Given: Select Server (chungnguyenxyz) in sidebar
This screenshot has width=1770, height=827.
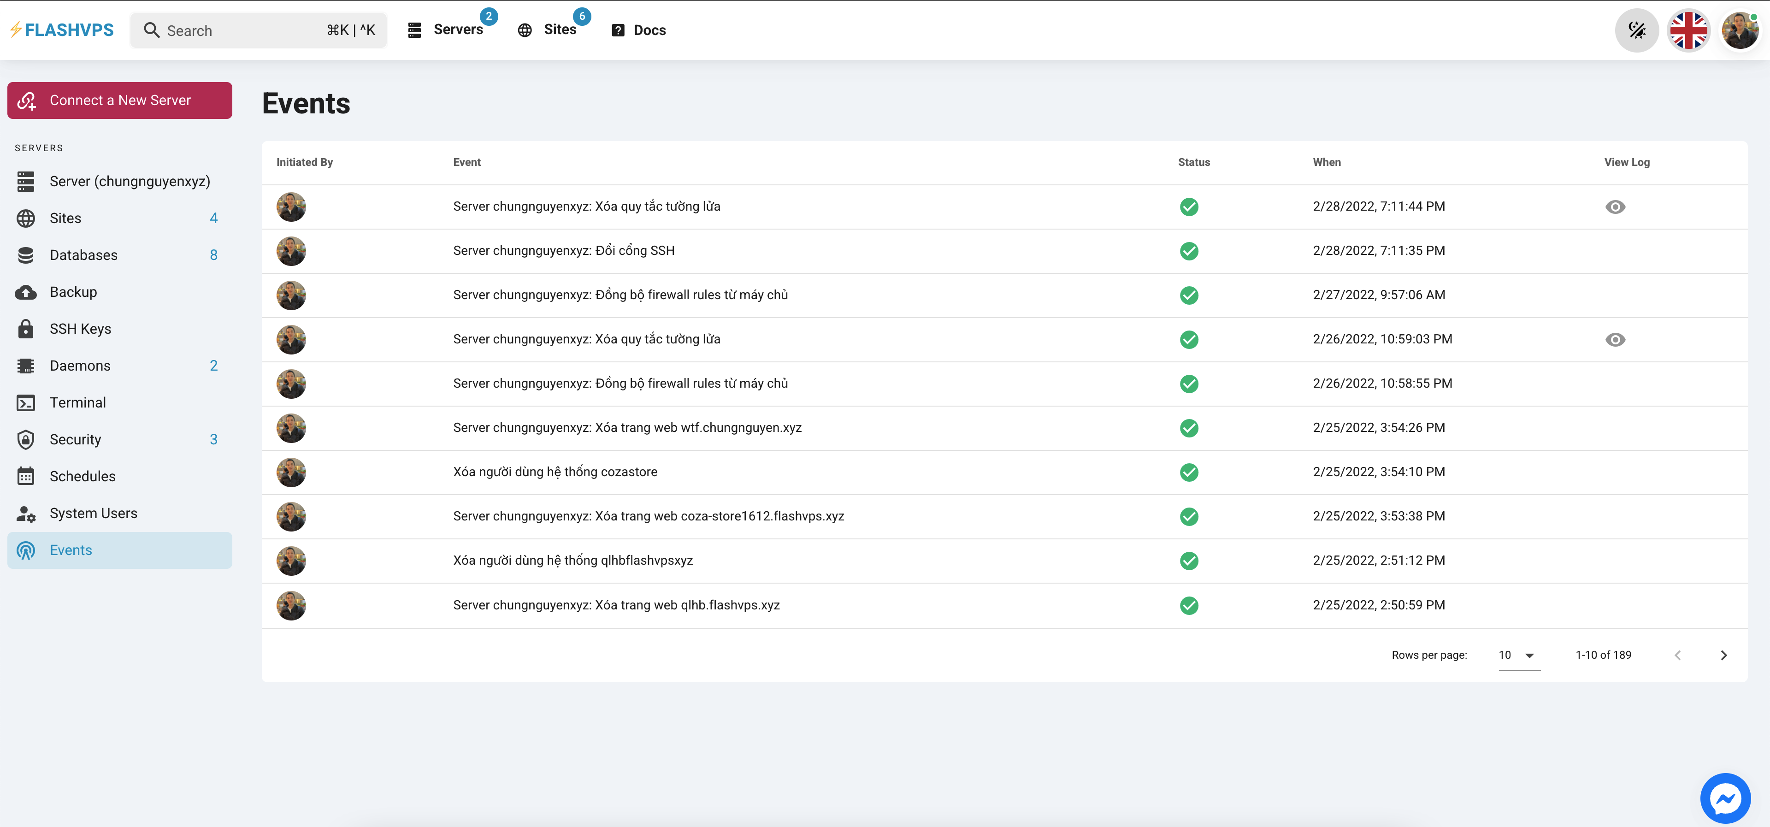Looking at the screenshot, I should pos(130,181).
